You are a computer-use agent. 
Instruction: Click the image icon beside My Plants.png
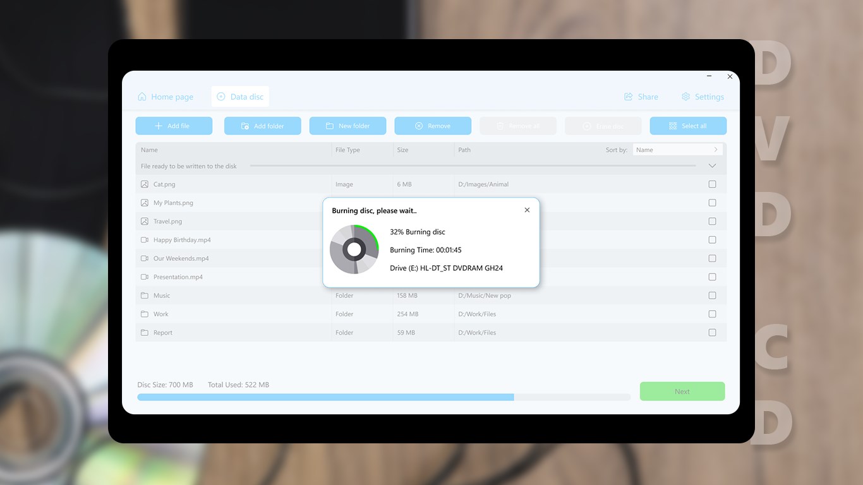(x=145, y=203)
